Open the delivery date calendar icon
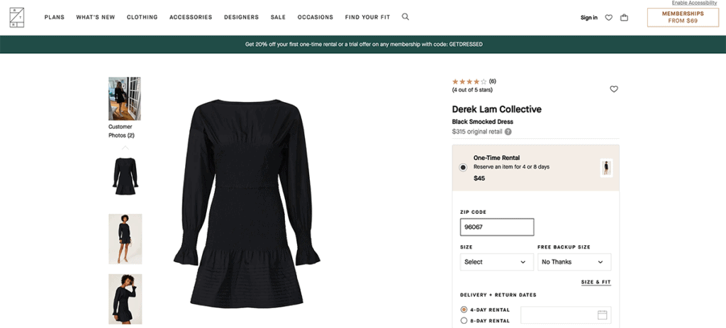The image size is (726, 328). 603,315
